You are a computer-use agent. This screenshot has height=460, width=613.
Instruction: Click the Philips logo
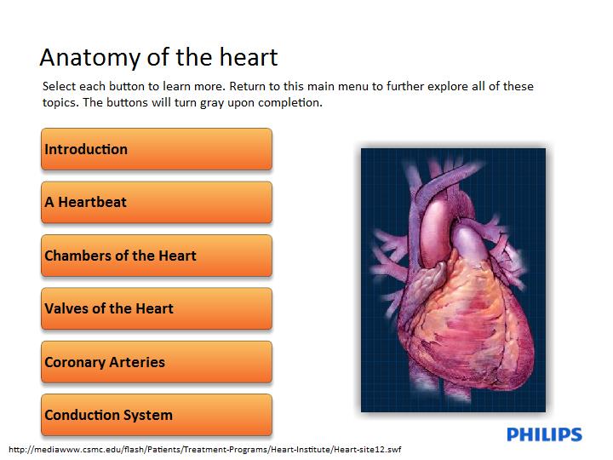[x=544, y=434]
